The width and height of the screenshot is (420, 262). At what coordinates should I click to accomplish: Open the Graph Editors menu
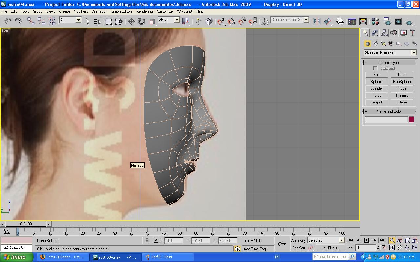[122, 11]
